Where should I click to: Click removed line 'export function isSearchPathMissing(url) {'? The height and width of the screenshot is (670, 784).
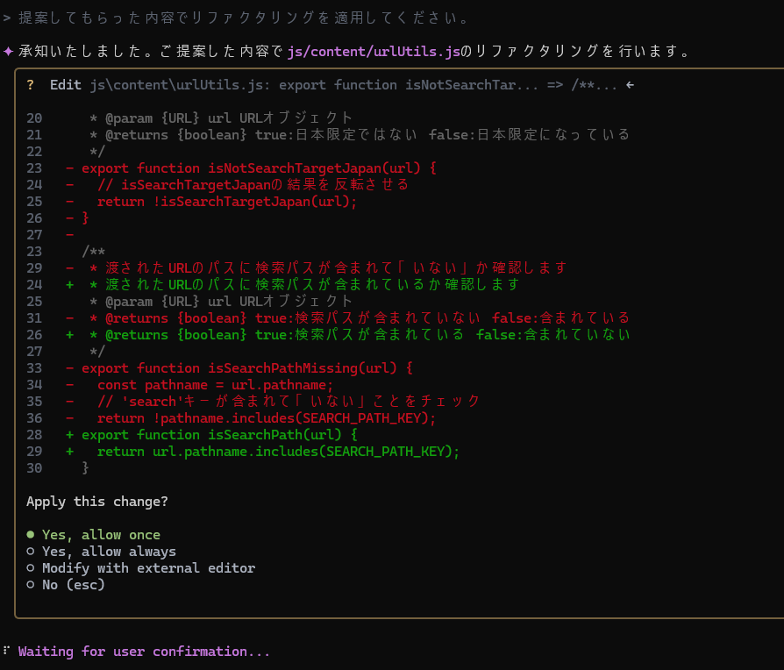(247, 368)
